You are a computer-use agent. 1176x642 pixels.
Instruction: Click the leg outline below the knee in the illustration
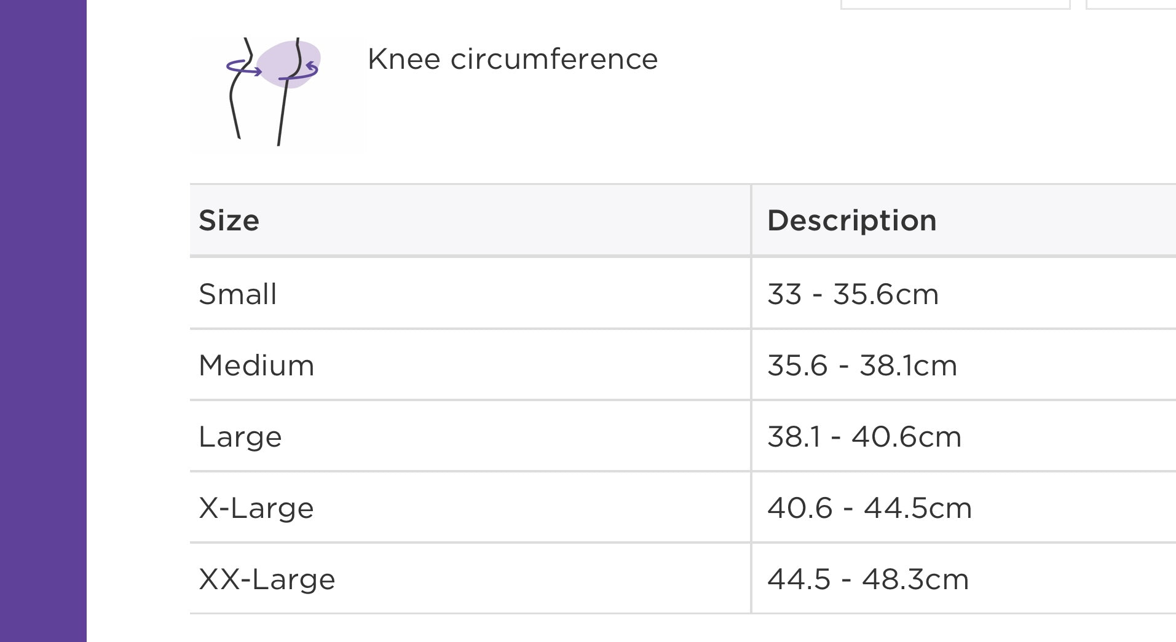pos(282,120)
